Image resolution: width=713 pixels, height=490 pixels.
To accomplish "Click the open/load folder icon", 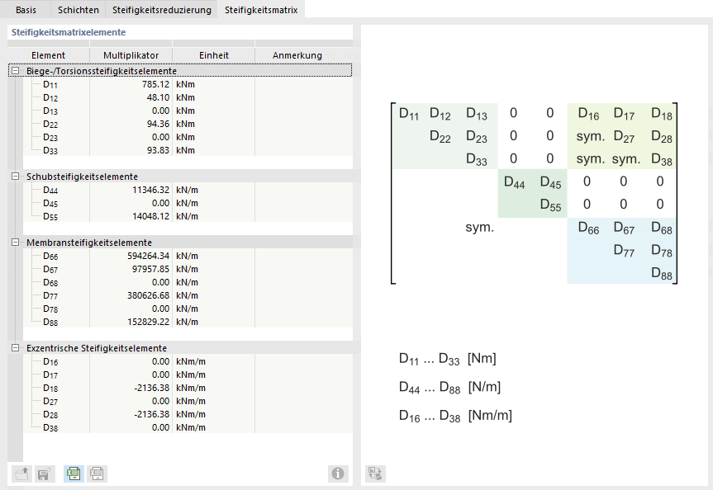I will pos(22,474).
